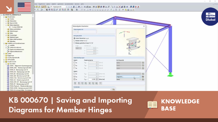Click the spring constant input field showing 0.000
Screen dimensions: 218x122
92,79
